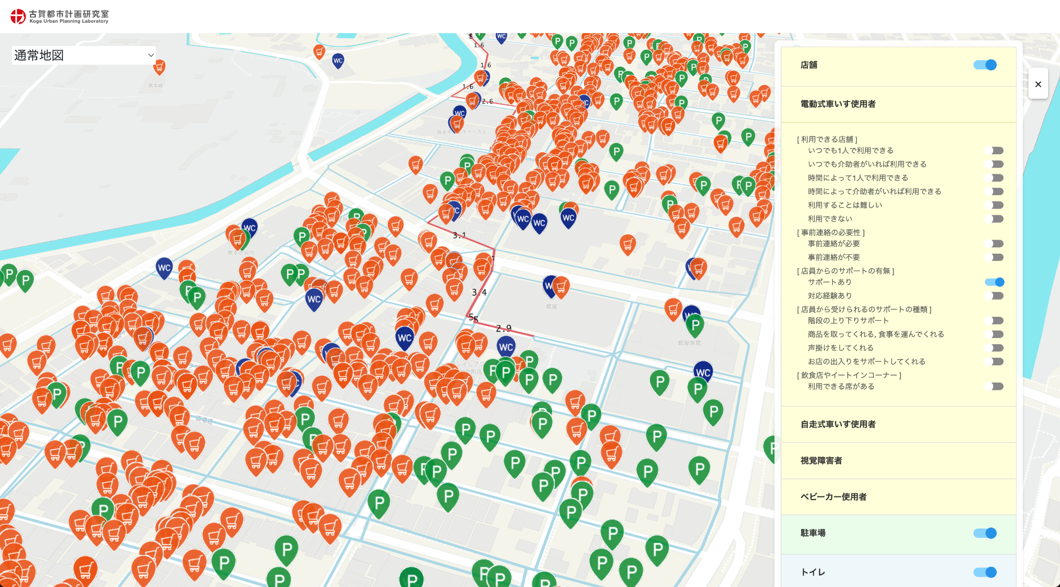Click the WC marker near route label 2.9

506,347
